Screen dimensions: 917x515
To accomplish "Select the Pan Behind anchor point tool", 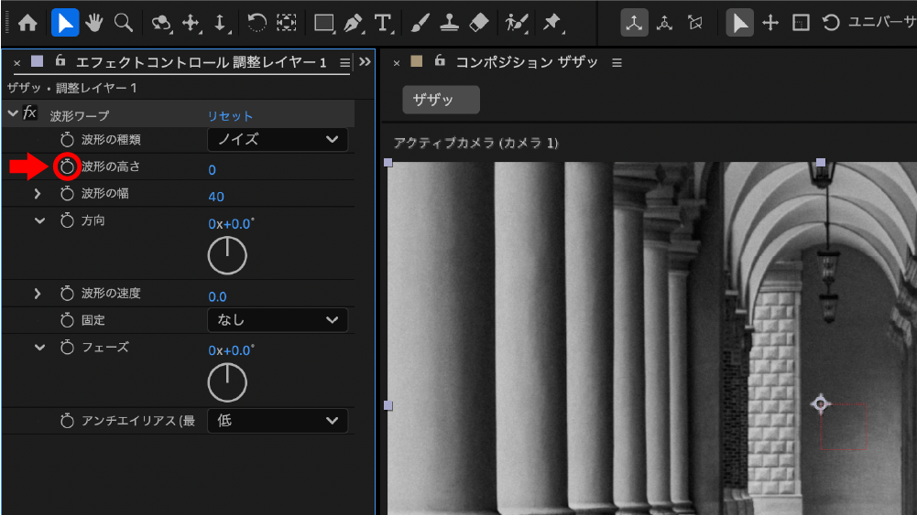I will click(x=287, y=23).
